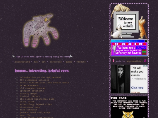
Task: Click the glowing purple creature drawing
Action: click(41, 31)
